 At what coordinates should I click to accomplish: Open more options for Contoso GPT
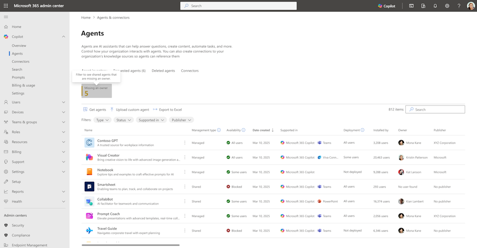click(185, 143)
